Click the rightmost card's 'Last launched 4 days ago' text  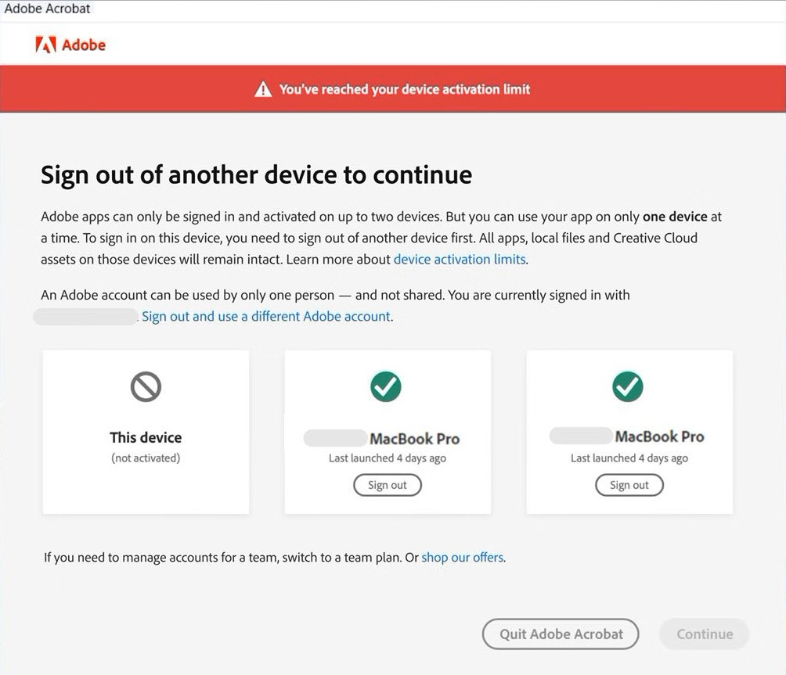pyautogui.click(x=629, y=458)
